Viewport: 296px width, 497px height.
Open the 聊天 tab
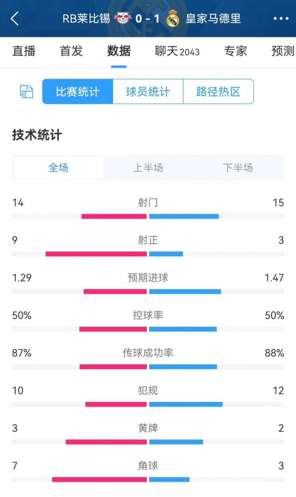pyautogui.click(x=177, y=51)
